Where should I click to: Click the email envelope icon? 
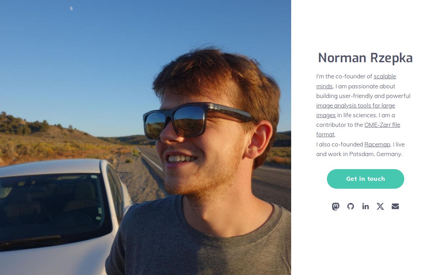click(395, 206)
